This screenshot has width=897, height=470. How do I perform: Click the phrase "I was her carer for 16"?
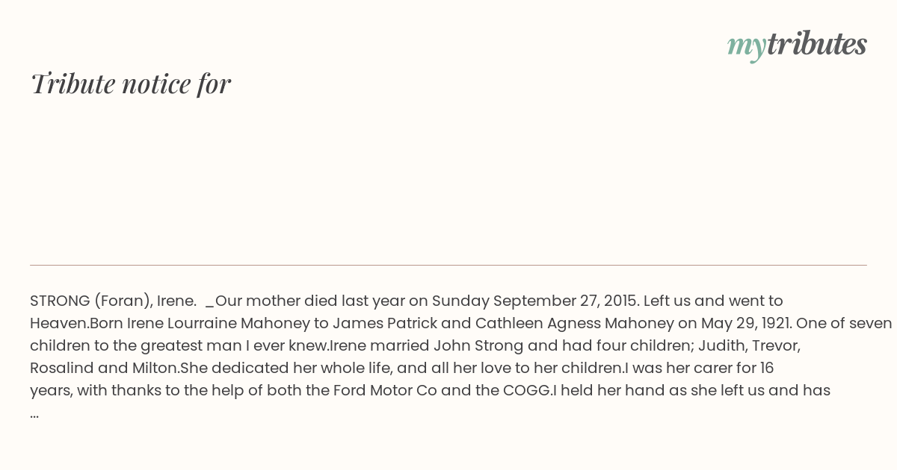pyautogui.click(x=699, y=368)
